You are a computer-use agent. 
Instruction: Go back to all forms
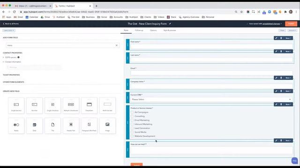coord(11,24)
